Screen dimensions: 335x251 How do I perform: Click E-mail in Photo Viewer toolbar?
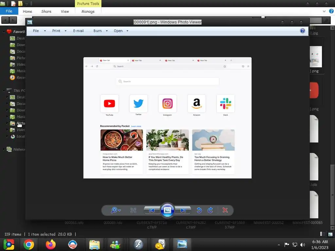click(79, 31)
